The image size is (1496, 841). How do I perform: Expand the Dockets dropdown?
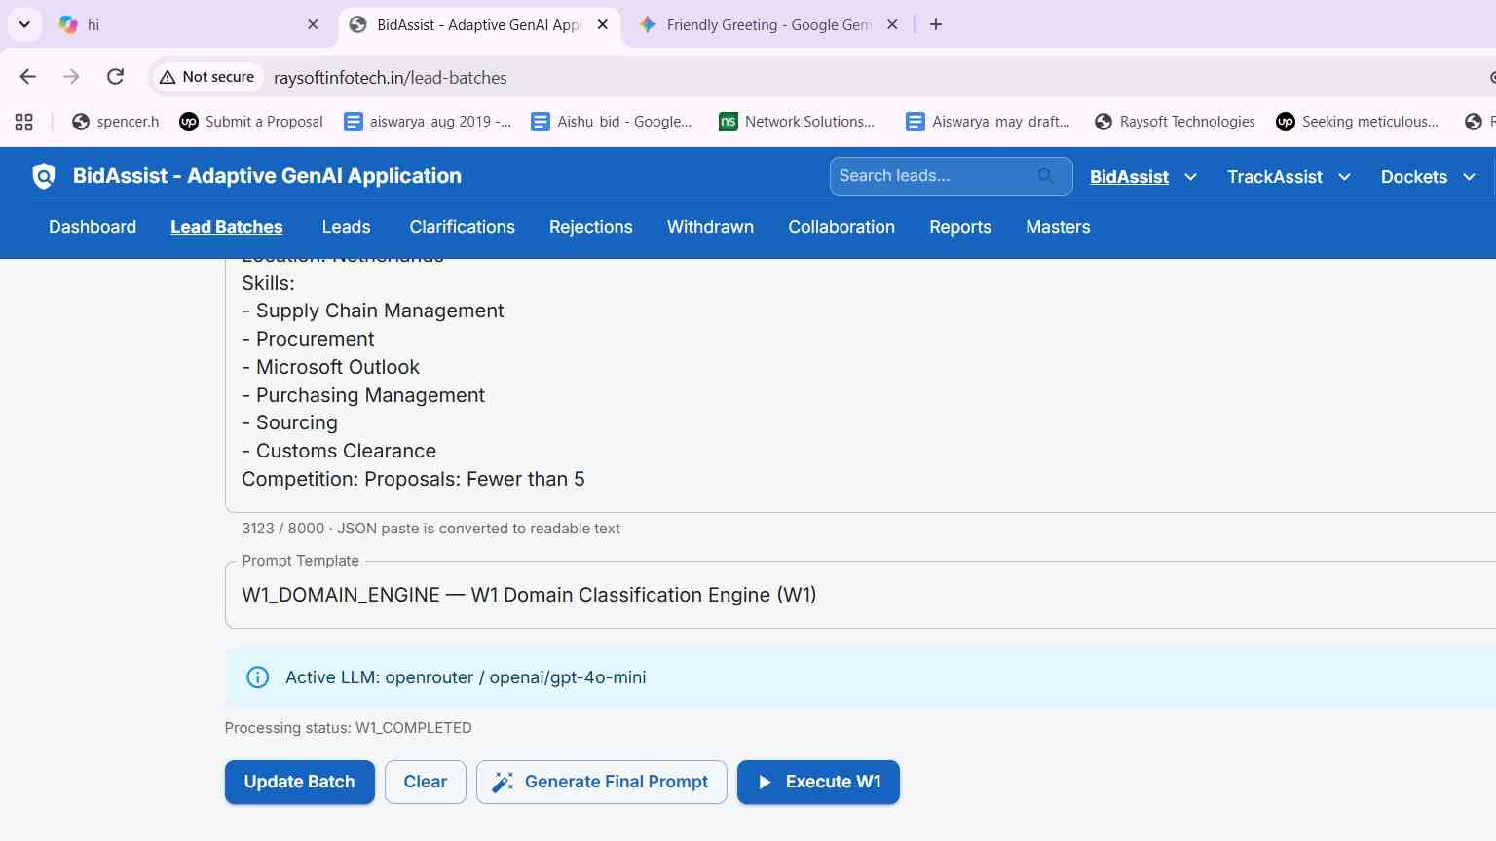click(1469, 177)
